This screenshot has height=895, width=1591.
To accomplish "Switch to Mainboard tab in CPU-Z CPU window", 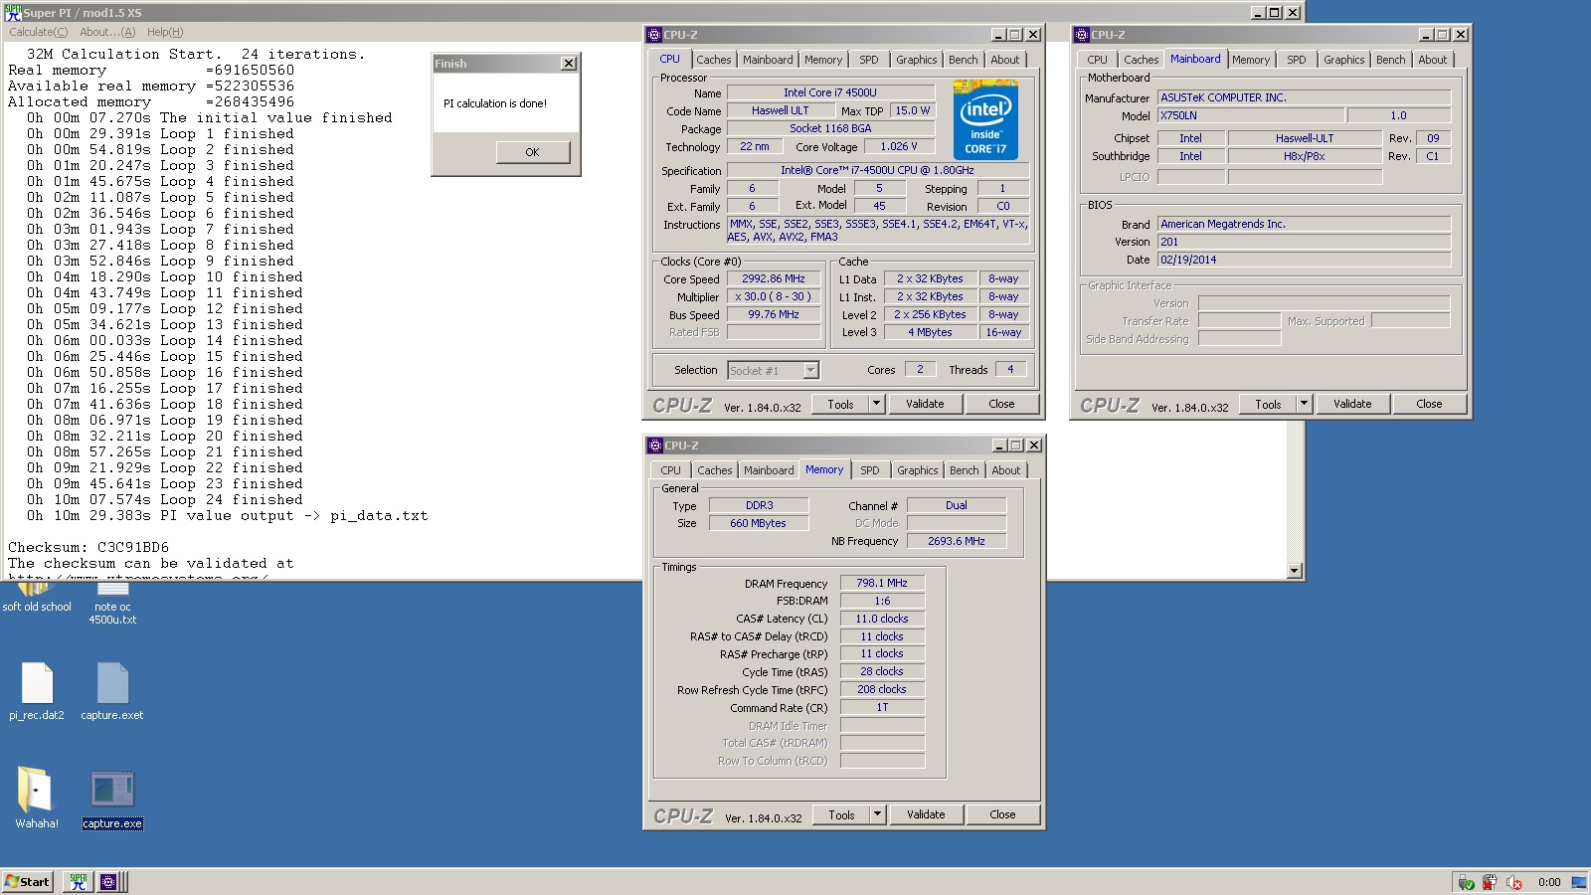I will pos(768,60).
